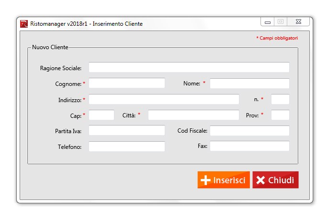The width and height of the screenshot is (328, 220).
Task: Click the Indirizzo label text
Action: tap(70, 100)
